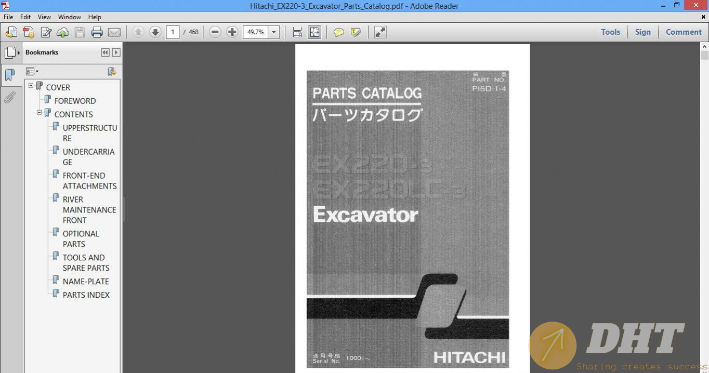709x373 pixels.
Task: Click the Save file floppy disk icon
Action: [80, 32]
